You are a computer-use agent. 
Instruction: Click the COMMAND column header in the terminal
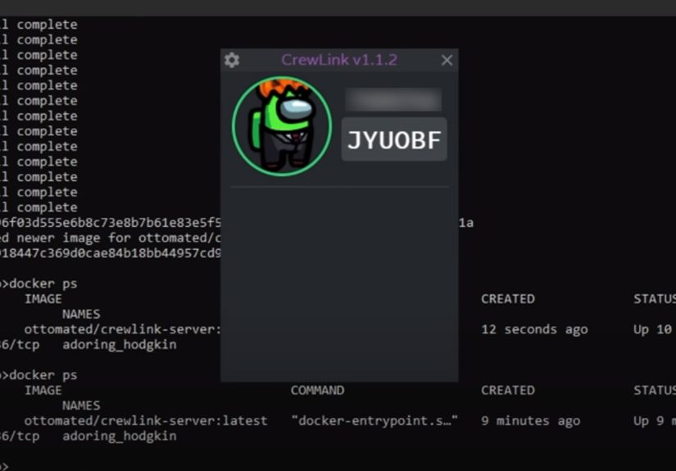[x=317, y=391]
